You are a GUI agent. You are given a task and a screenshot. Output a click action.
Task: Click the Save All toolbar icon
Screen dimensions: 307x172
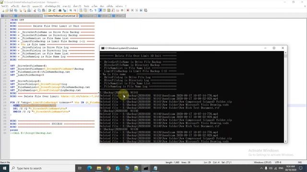point(16,11)
